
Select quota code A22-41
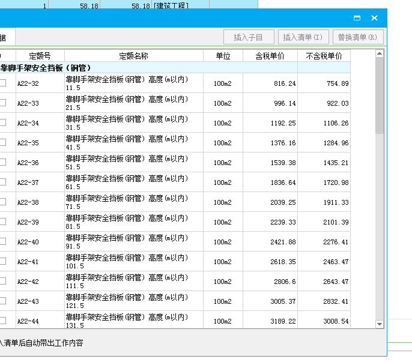point(28,262)
